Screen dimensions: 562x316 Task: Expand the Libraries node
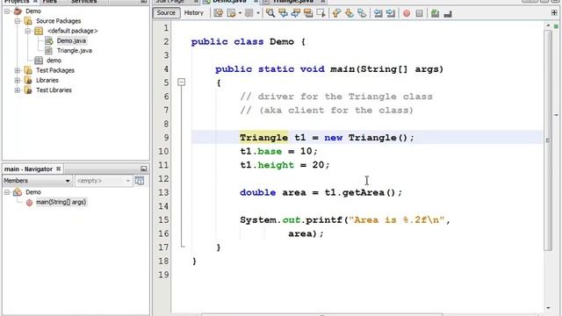click(18, 80)
